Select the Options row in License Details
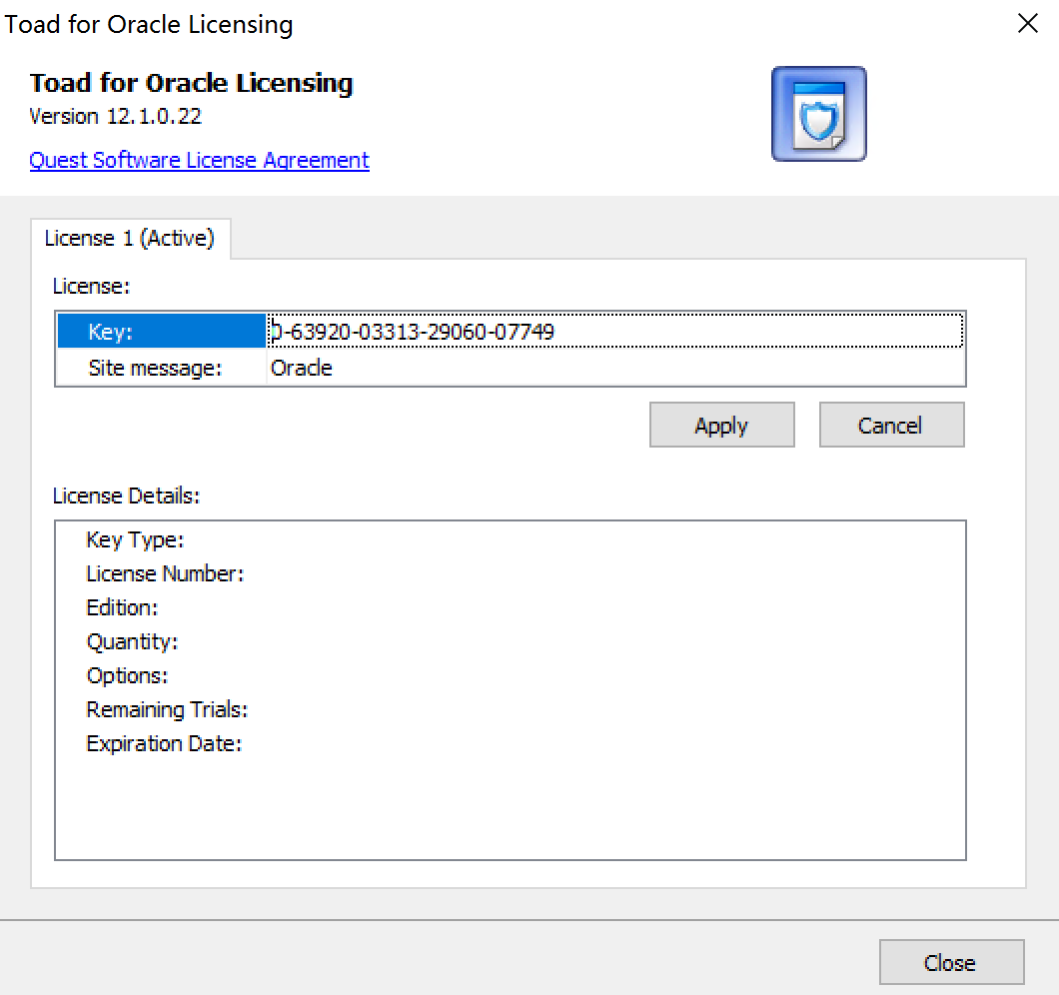This screenshot has width=1059, height=995. click(127, 676)
